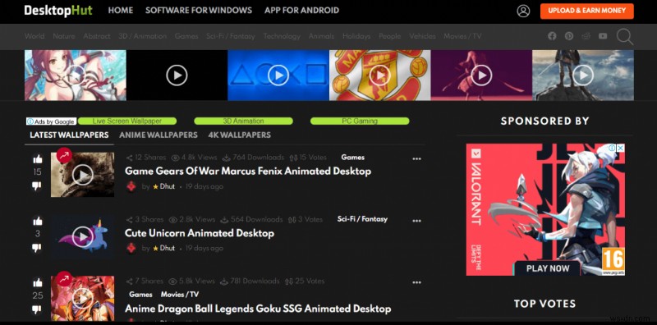Open more options for Gears Of War entry

pyautogui.click(x=416, y=158)
